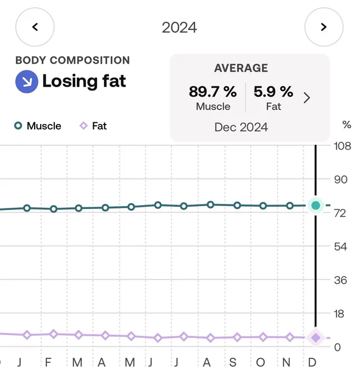Toggle Fat series in the legend
The image size is (359, 380).
point(93,126)
